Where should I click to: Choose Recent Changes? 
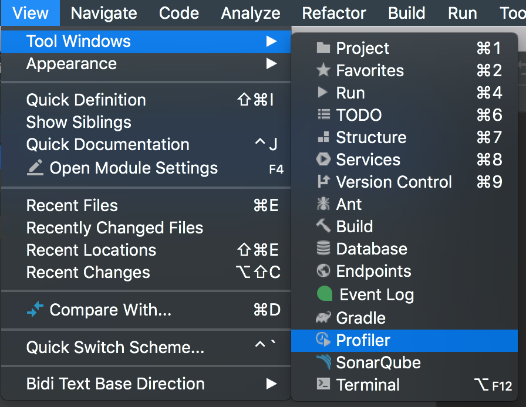pyautogui.click(x=146, y=272)
